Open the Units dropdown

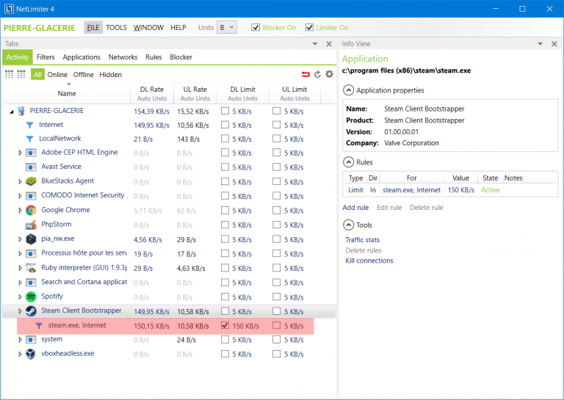pos(227,27)
